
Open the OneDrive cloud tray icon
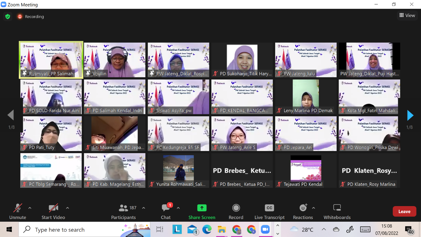tap(336, 230)
